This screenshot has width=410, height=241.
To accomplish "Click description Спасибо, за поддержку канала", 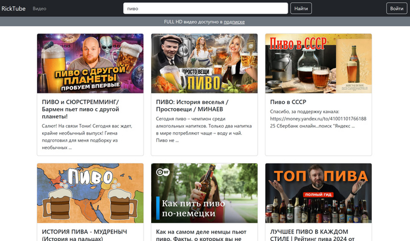I will click(318, 119).
